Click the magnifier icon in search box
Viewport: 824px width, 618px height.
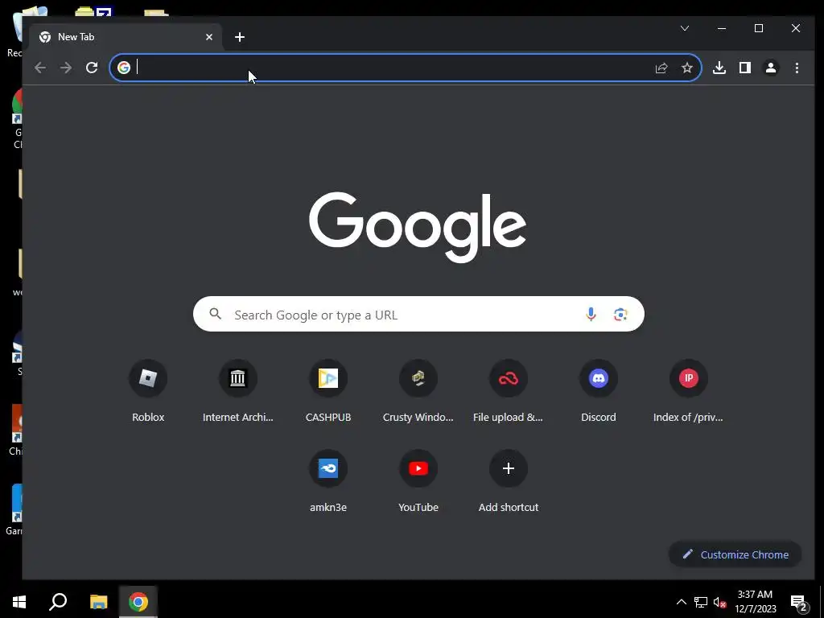(x=215, y=314)
